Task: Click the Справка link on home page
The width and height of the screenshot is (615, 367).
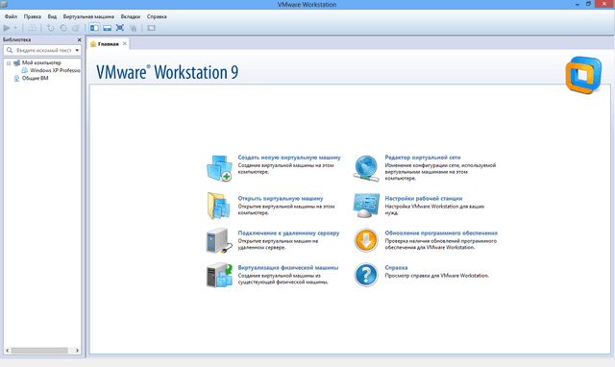Action: 396,267
